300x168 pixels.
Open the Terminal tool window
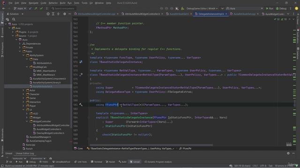click(x=97, y=162)
